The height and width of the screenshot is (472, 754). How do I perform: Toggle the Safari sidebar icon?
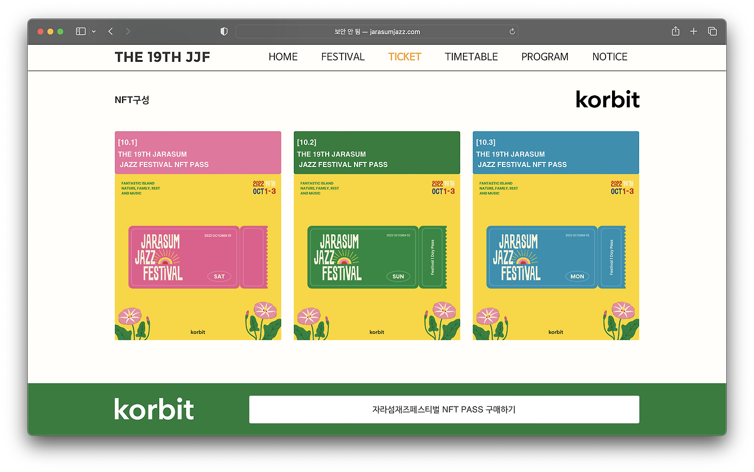tap(81, 31)
